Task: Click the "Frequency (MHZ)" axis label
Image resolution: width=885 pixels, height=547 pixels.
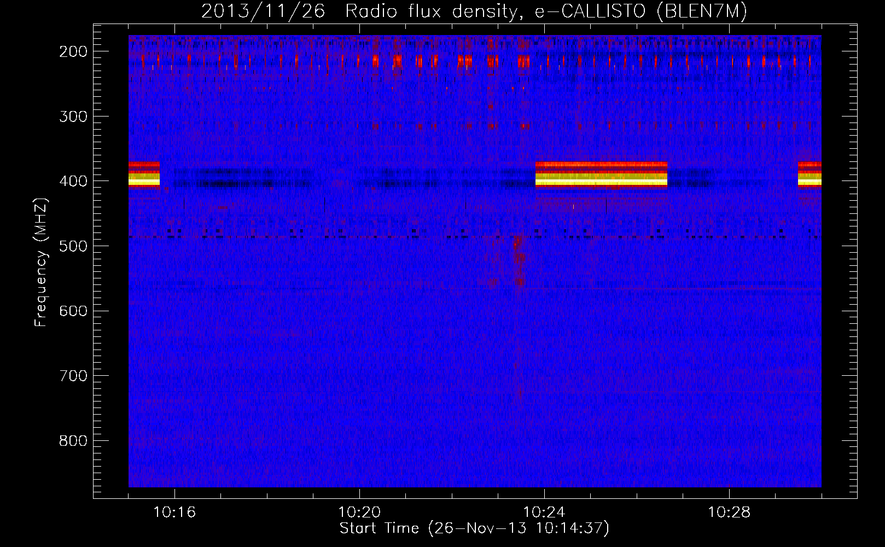Action: tap(41, 262)
